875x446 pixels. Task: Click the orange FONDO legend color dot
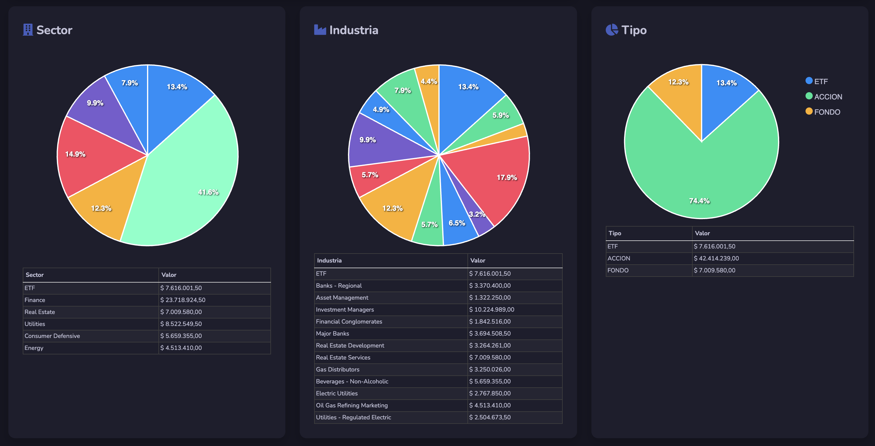[x=809, y=111]
